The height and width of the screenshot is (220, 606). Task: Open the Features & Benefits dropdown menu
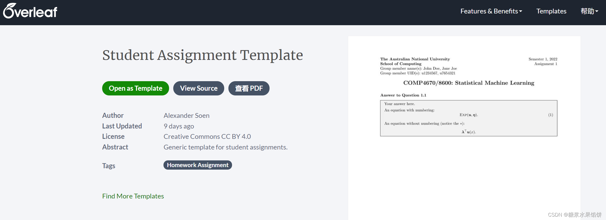coord(491,11)
